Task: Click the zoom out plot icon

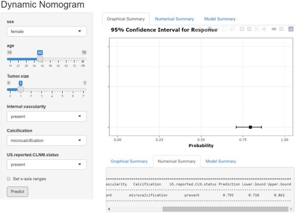Action: [x=249, y=29]
